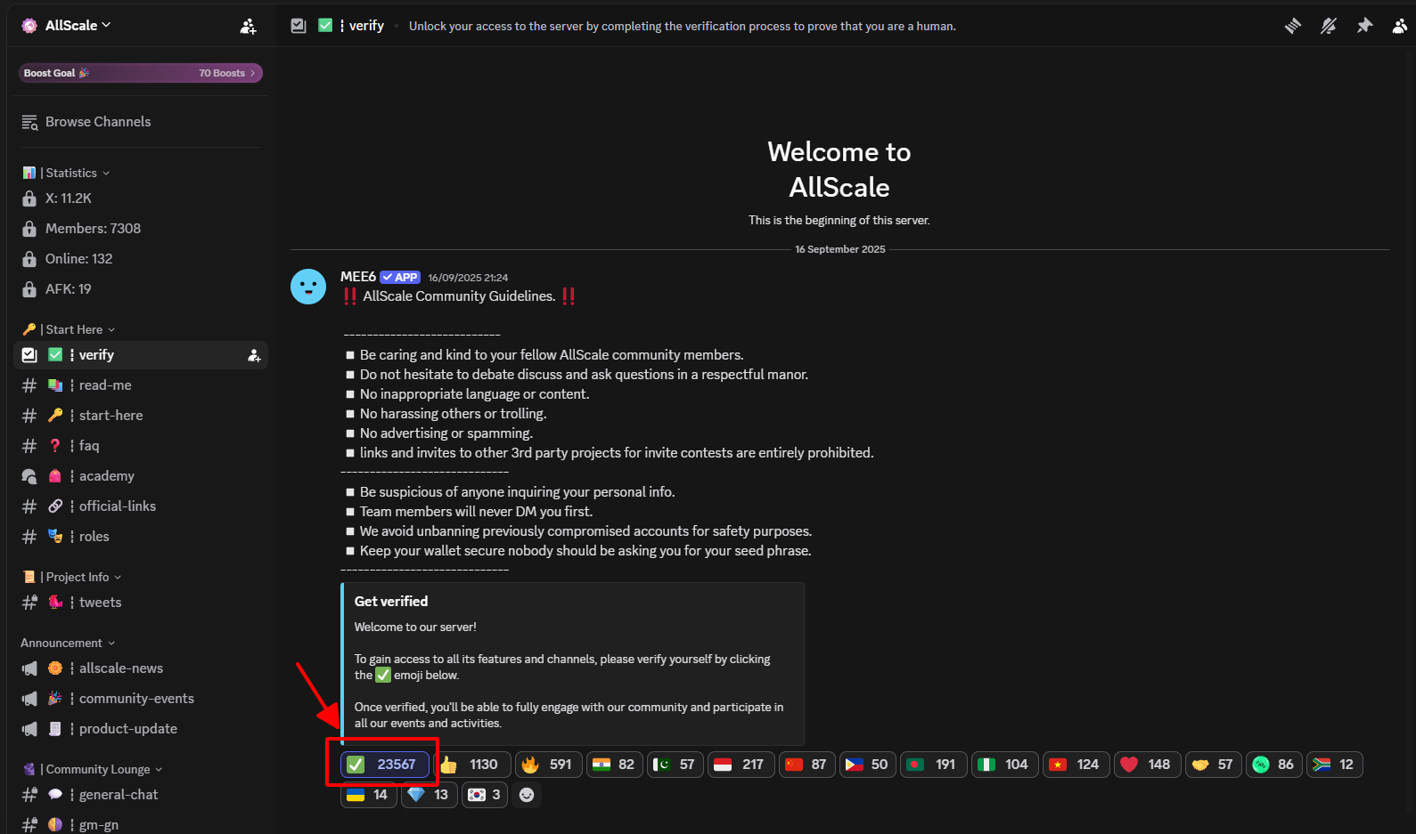Click the Boost Goal progress bar
This screenshot has height=834, width=1416.
140,73
